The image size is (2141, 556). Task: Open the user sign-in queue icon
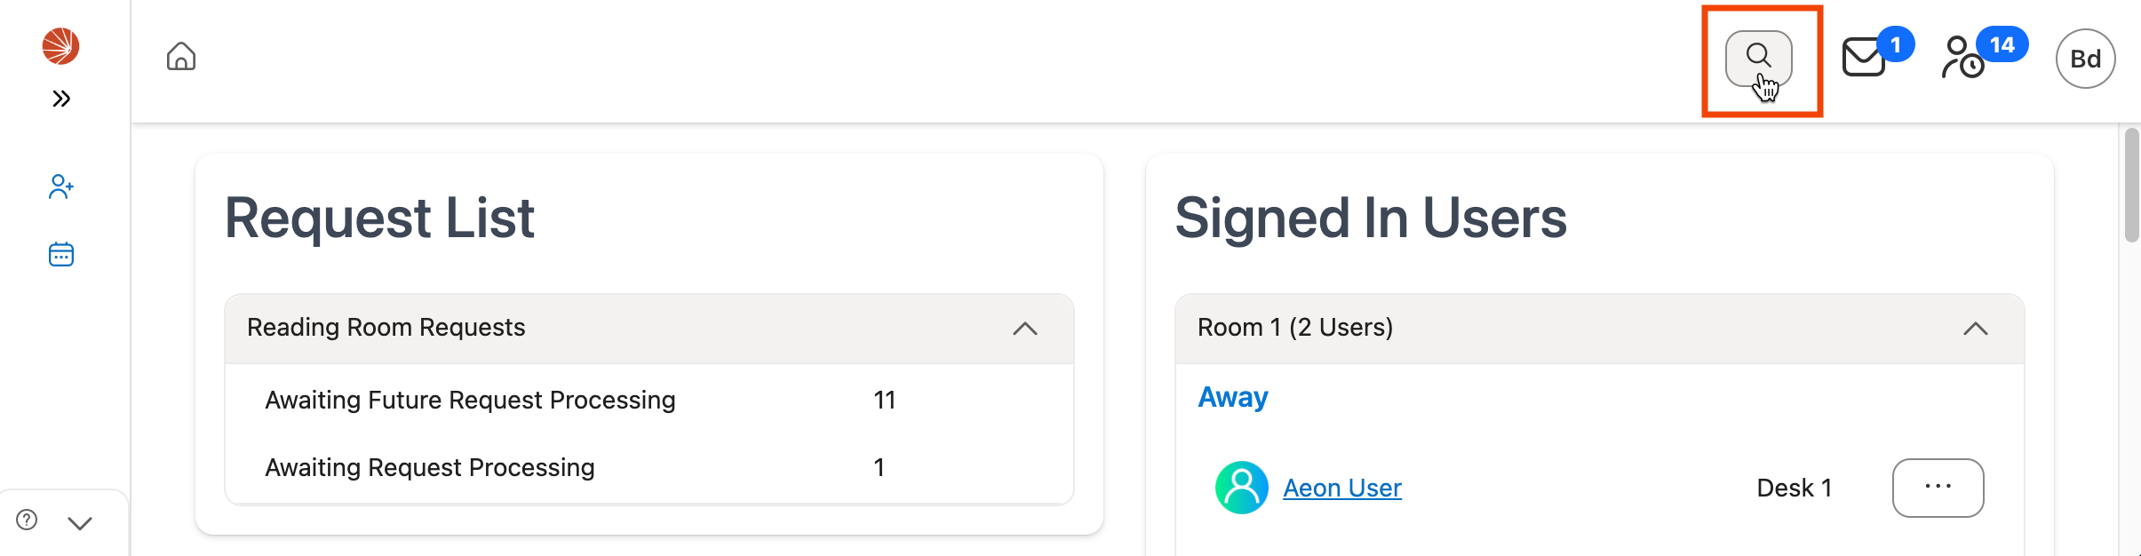[x=1962, y=58]
